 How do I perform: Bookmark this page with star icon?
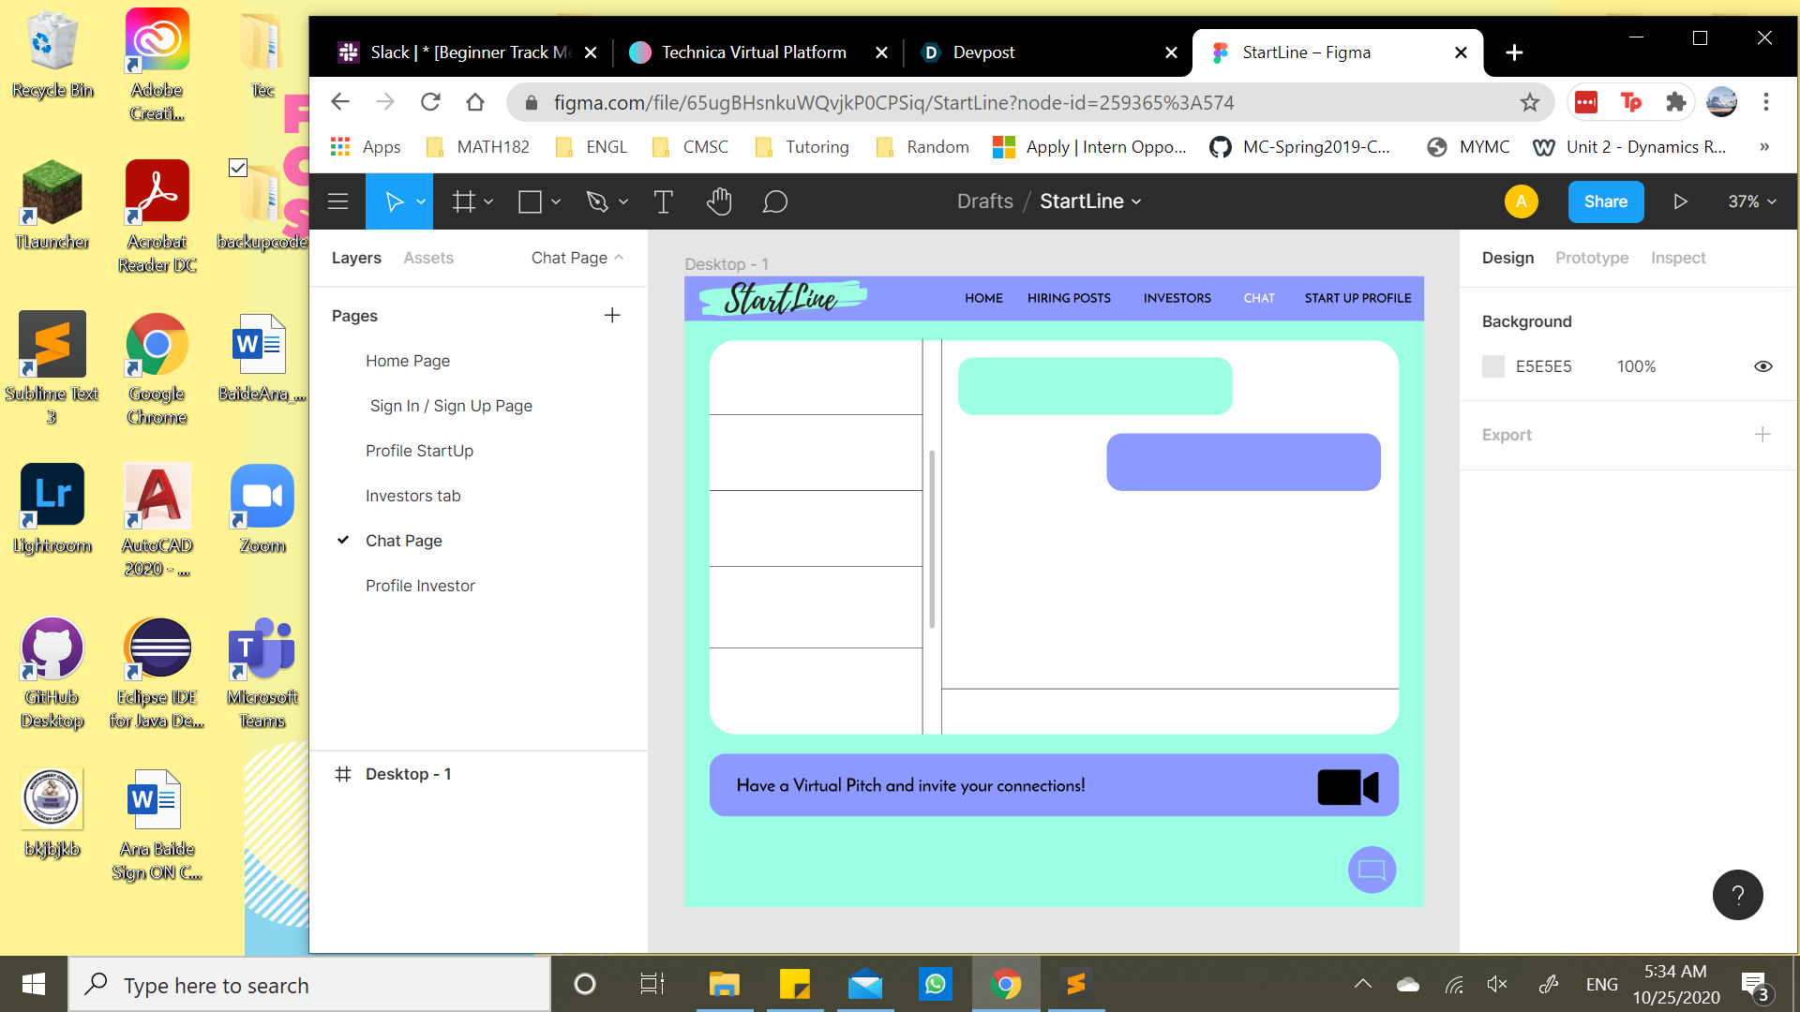(x=1530, y=102)
